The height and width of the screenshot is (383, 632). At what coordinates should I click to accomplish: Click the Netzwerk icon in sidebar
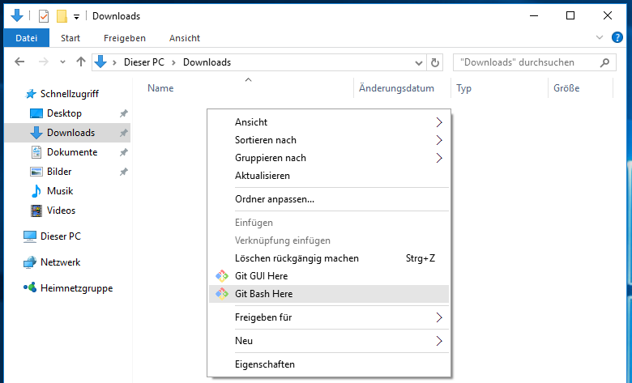(30, 262)
